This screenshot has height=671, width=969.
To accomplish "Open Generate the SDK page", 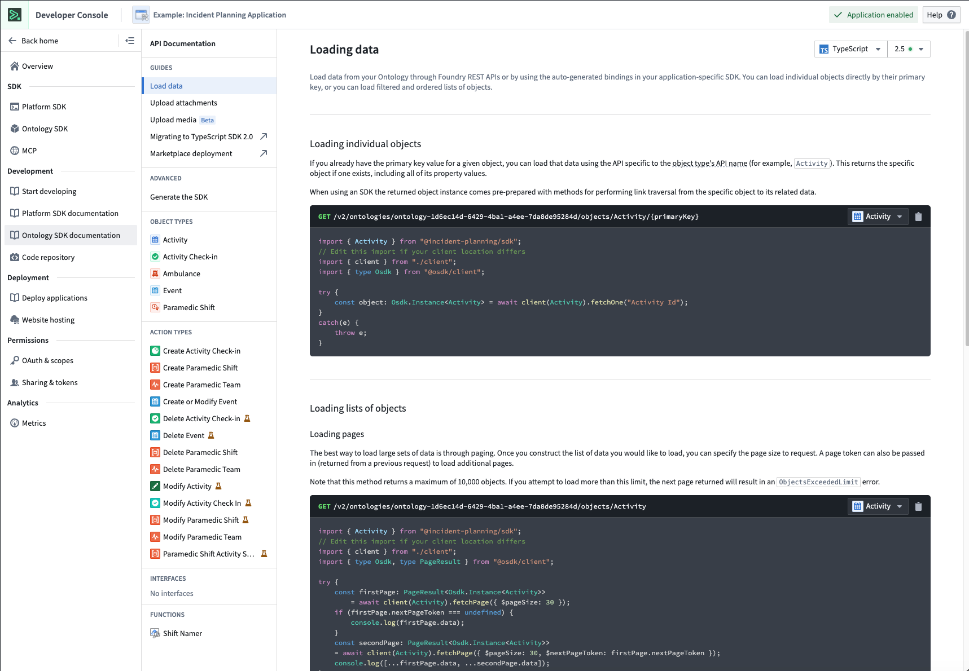I will [x=209, y=197].
